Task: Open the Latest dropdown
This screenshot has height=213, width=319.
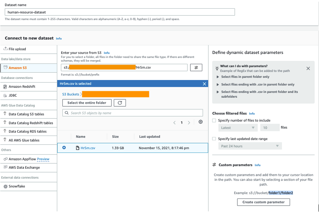Action: 238,128
